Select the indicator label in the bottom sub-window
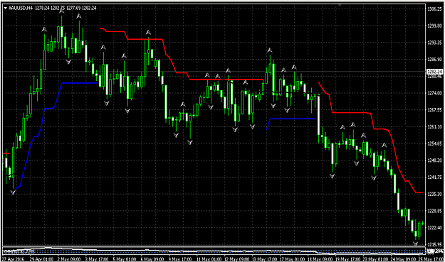This screenshot has width=445, height=262. 19,251
